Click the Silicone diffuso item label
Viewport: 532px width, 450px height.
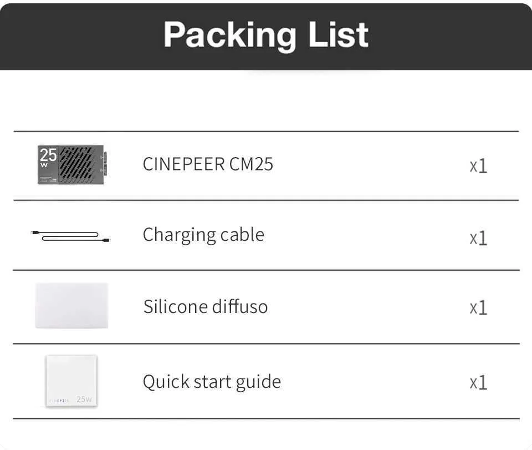pyautogui.click(x=205, y=306)
